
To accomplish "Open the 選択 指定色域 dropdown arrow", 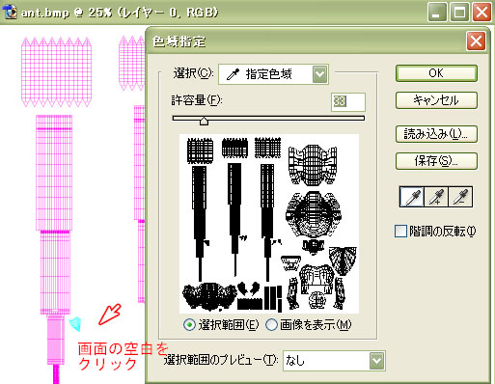I will [319, 74].
